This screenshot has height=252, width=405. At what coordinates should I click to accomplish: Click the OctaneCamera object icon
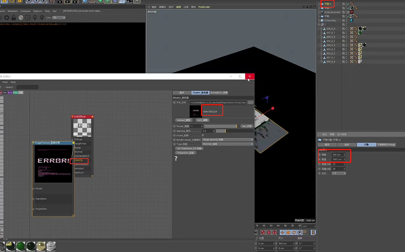[322, 12]
